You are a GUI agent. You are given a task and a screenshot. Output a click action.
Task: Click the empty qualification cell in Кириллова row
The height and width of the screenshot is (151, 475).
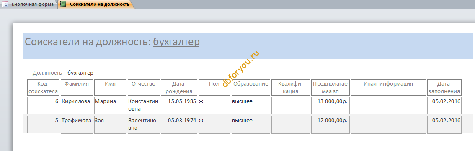(x=291, y=106)
